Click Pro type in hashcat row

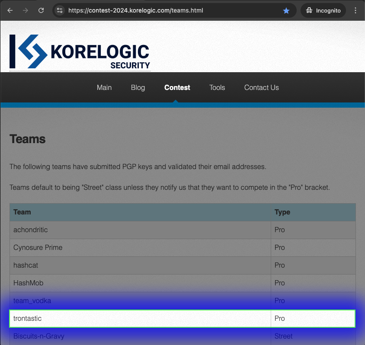(314, 265)
